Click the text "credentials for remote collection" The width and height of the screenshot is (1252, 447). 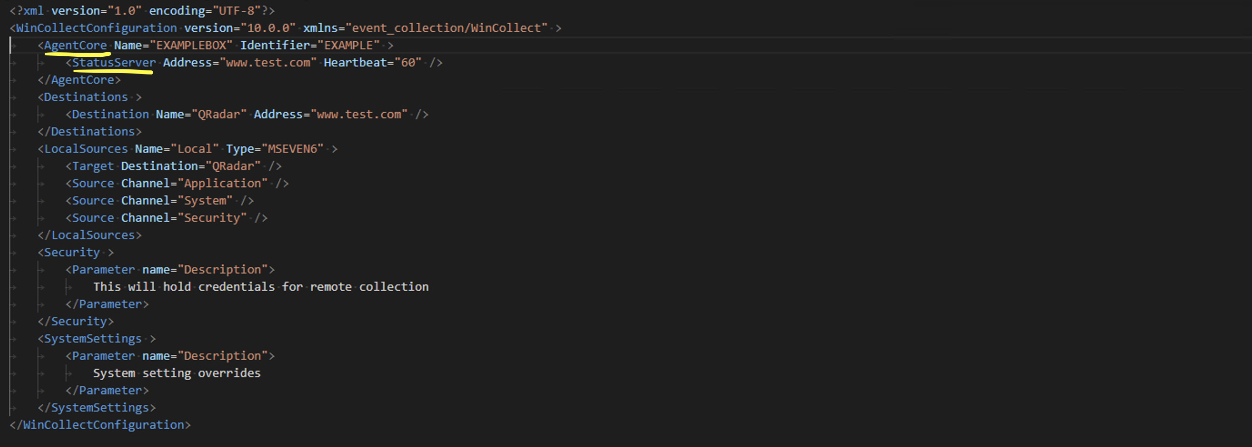tap(313, 287)
